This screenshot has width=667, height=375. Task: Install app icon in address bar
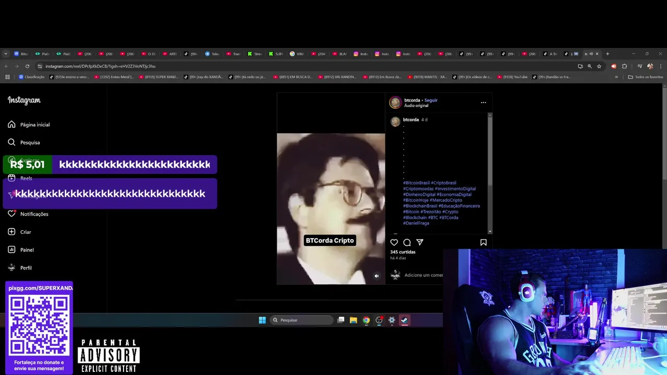pyautogui.click(x=580, y=66)
